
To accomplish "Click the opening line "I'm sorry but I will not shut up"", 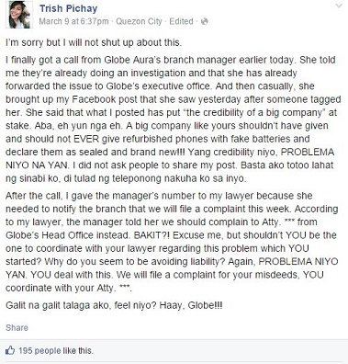I will [x=94, y=42].
